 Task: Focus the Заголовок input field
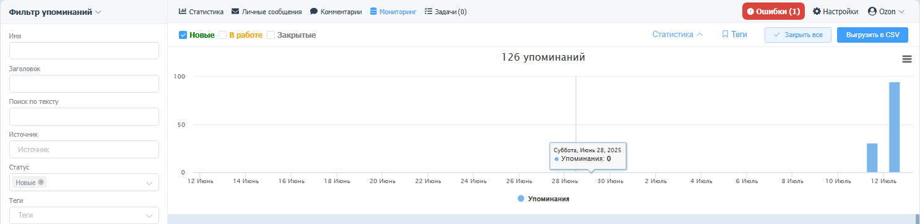(x=84, y=84)
